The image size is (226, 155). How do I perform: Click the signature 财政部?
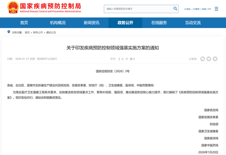214,124
